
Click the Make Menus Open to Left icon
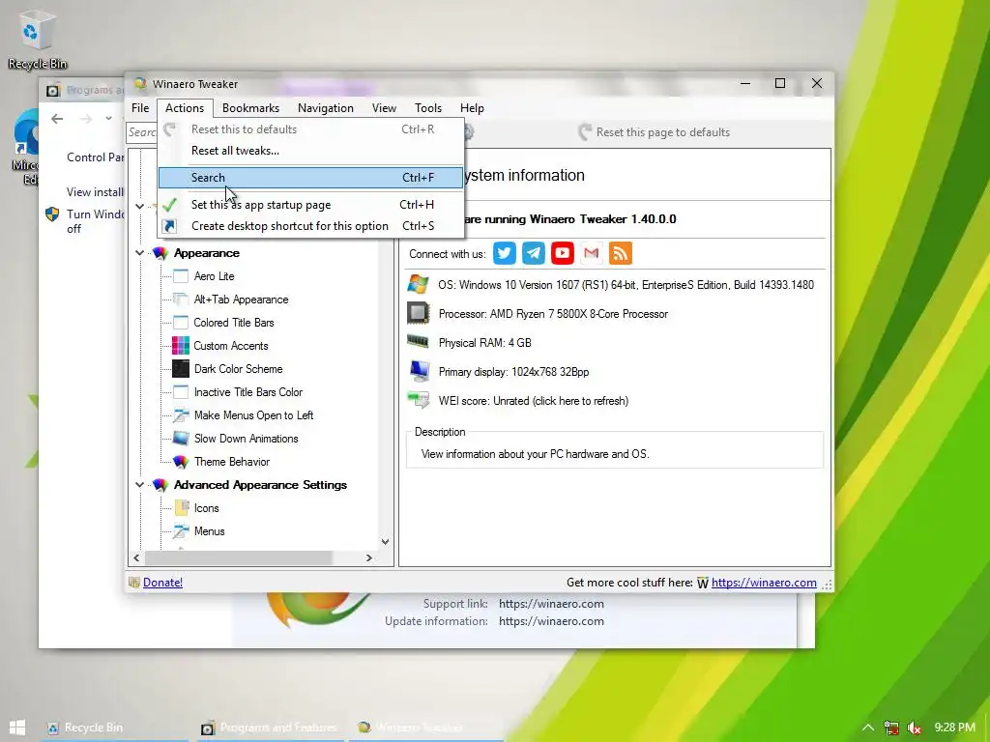pyautogui.click(x=181, y=415)
